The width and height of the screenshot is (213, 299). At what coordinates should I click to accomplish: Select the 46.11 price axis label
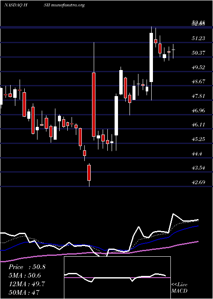point(199,125)
